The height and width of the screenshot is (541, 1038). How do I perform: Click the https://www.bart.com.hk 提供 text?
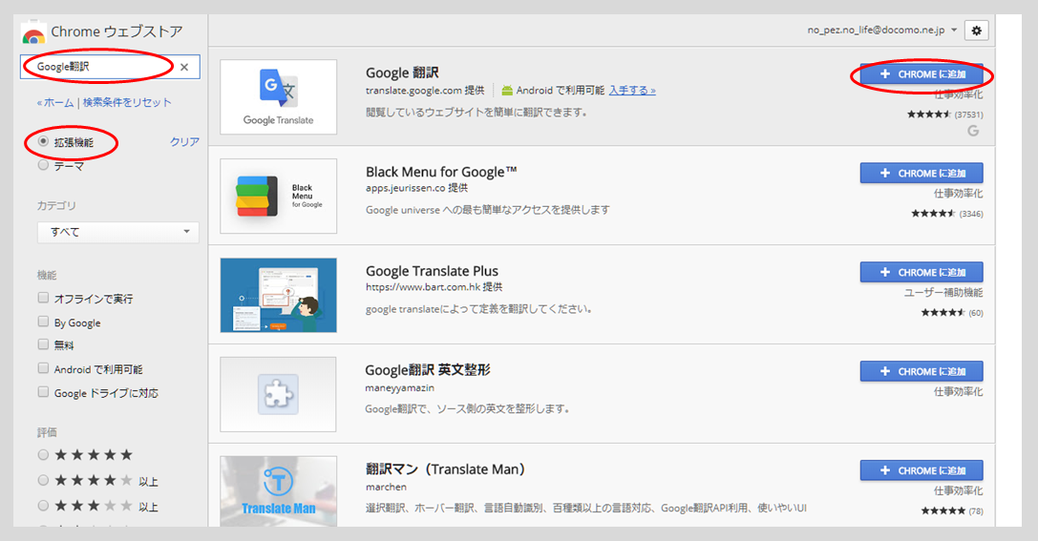[434, 288]
